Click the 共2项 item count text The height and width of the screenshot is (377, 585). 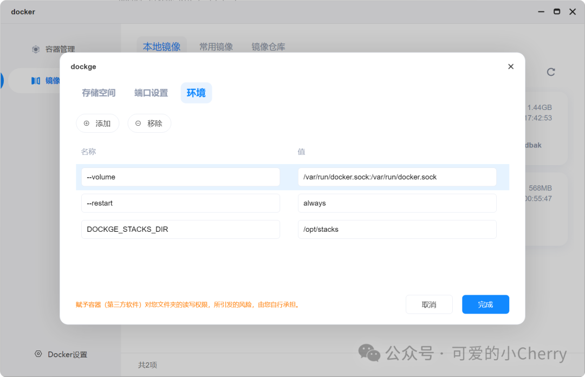pyautogui.click(x=147, y=365)
